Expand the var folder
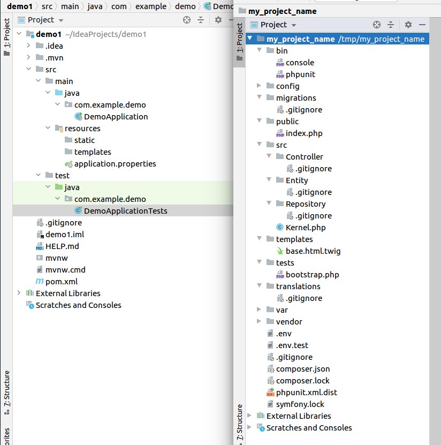 [x=258, y=310]
